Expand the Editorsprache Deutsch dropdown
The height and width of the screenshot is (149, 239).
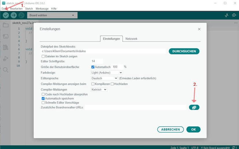(104, 78)
